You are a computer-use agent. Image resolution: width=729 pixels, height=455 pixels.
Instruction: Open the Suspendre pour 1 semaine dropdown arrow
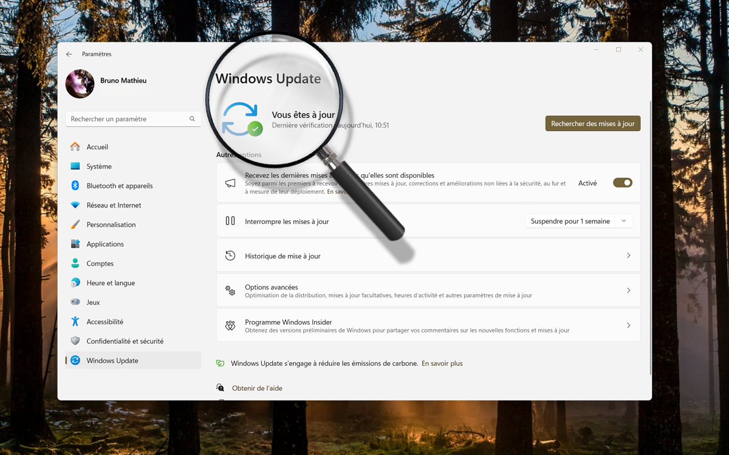click(x=624, y=221)
